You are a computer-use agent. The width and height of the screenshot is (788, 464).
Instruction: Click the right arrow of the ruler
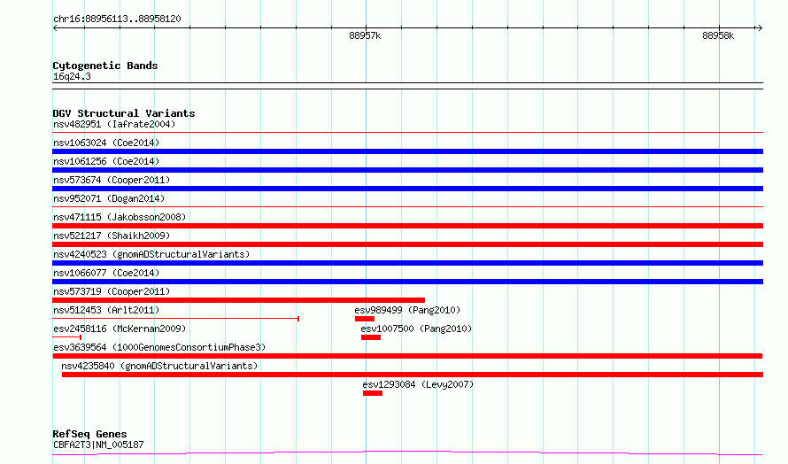click(x=760, y=27)
